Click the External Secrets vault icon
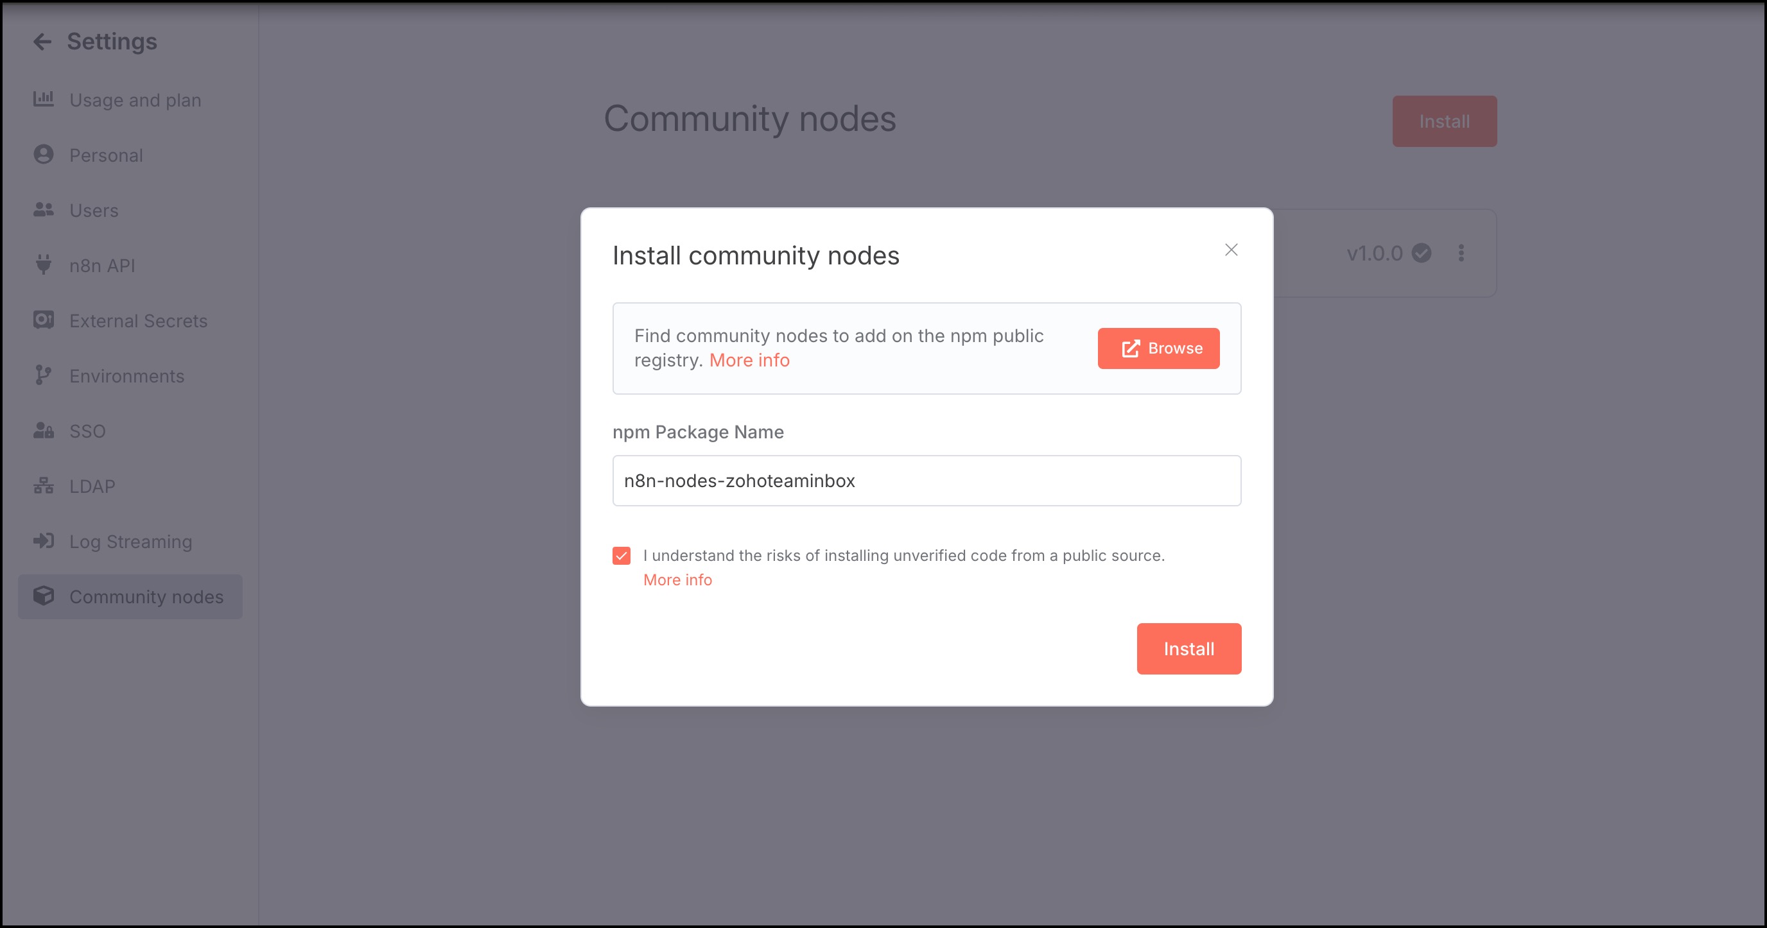 pos(43,320)
